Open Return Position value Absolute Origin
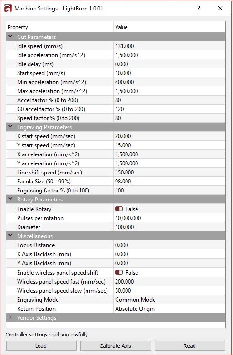 (169, 308)
